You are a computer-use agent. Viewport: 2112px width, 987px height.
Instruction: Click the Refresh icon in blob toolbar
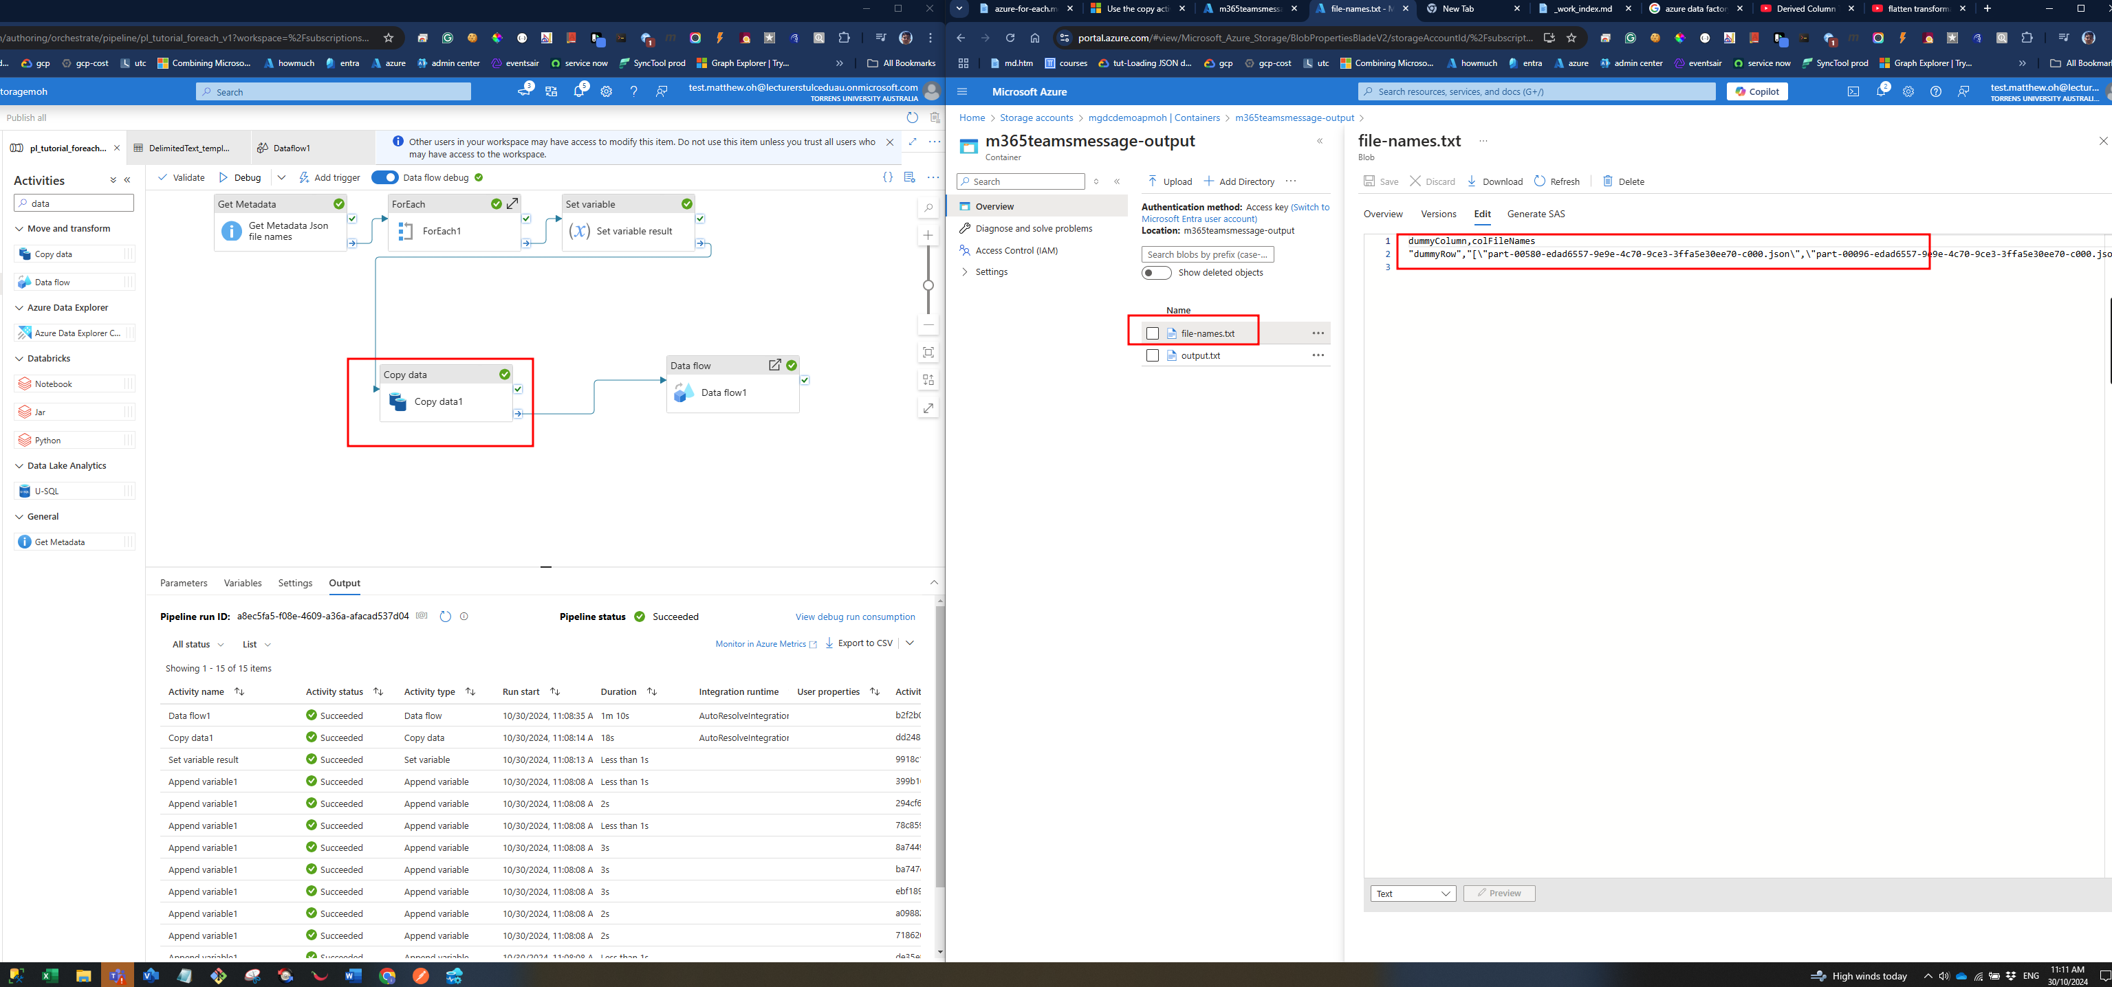point(1539,181)
